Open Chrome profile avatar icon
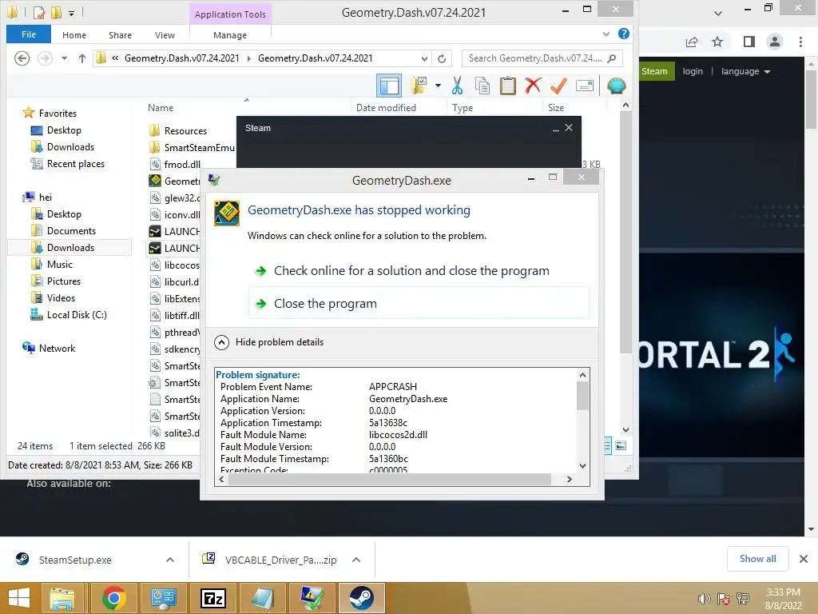818x614 pixels. point(775,42)
